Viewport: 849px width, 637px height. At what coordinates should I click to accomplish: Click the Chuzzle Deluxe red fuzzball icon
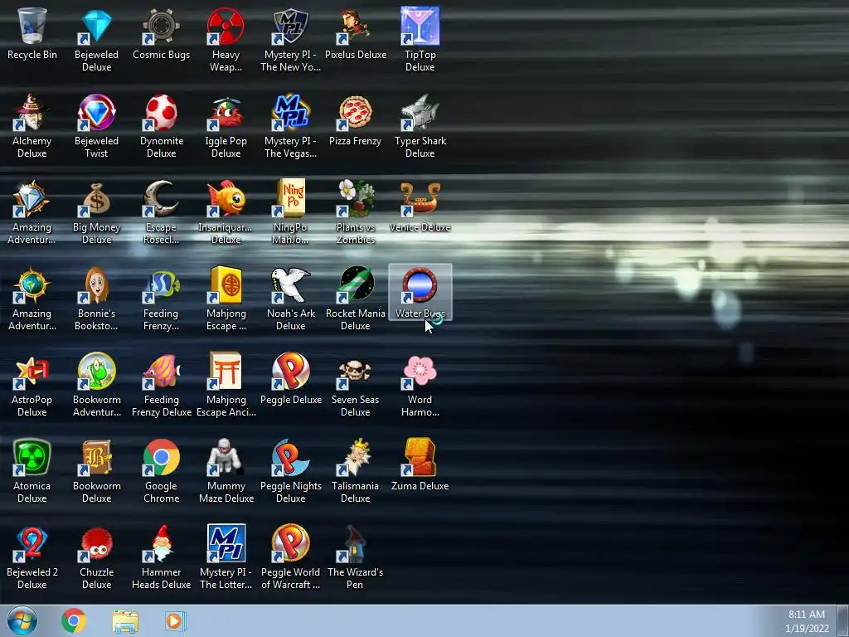(96, 543)
